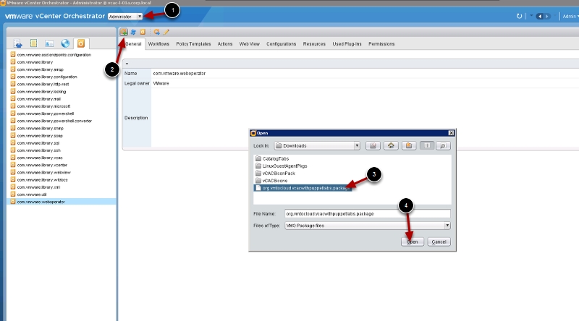579x321 pixels.
Task: Click the back navigation arrow in header
Action: 539,16
